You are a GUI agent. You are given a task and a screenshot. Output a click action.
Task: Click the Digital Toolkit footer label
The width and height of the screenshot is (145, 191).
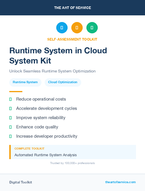21,182
